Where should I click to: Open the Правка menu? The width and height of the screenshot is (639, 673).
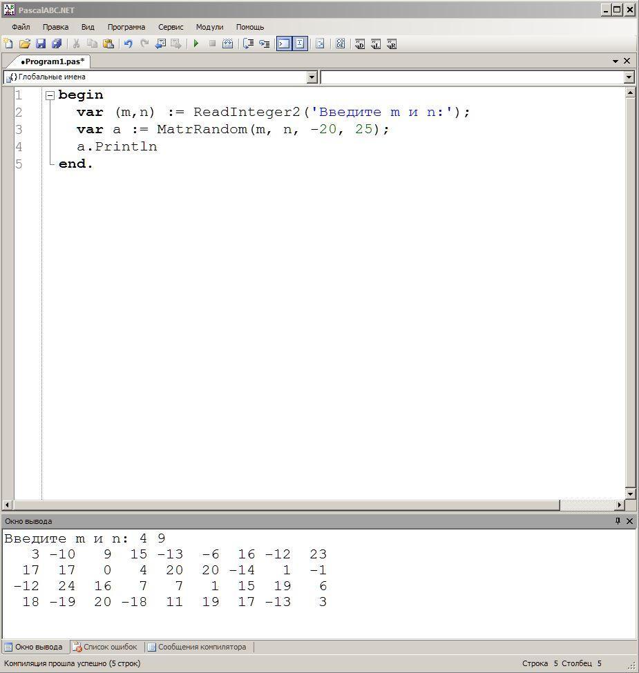(x=55, y=27)
